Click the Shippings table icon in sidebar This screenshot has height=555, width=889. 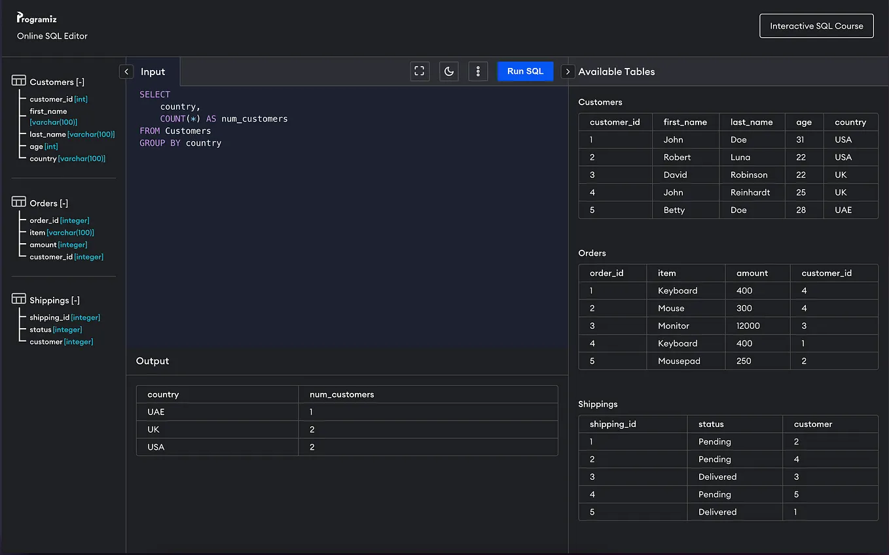click(19, 299)
